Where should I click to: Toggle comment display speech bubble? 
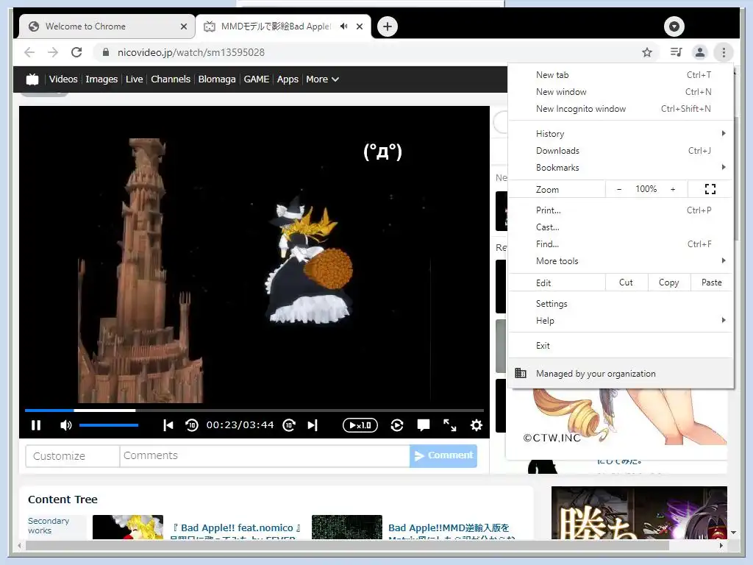pos(424,425)
